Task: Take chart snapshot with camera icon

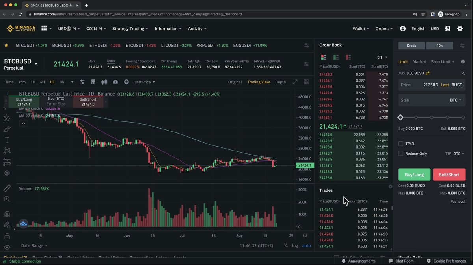Action: point(115,82)
